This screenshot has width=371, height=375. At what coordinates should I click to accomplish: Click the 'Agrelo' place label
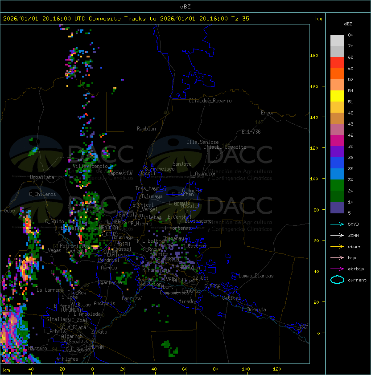(x=109, y=268)
